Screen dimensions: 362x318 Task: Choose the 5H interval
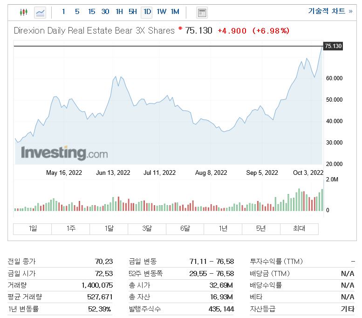tap(133, 12)
